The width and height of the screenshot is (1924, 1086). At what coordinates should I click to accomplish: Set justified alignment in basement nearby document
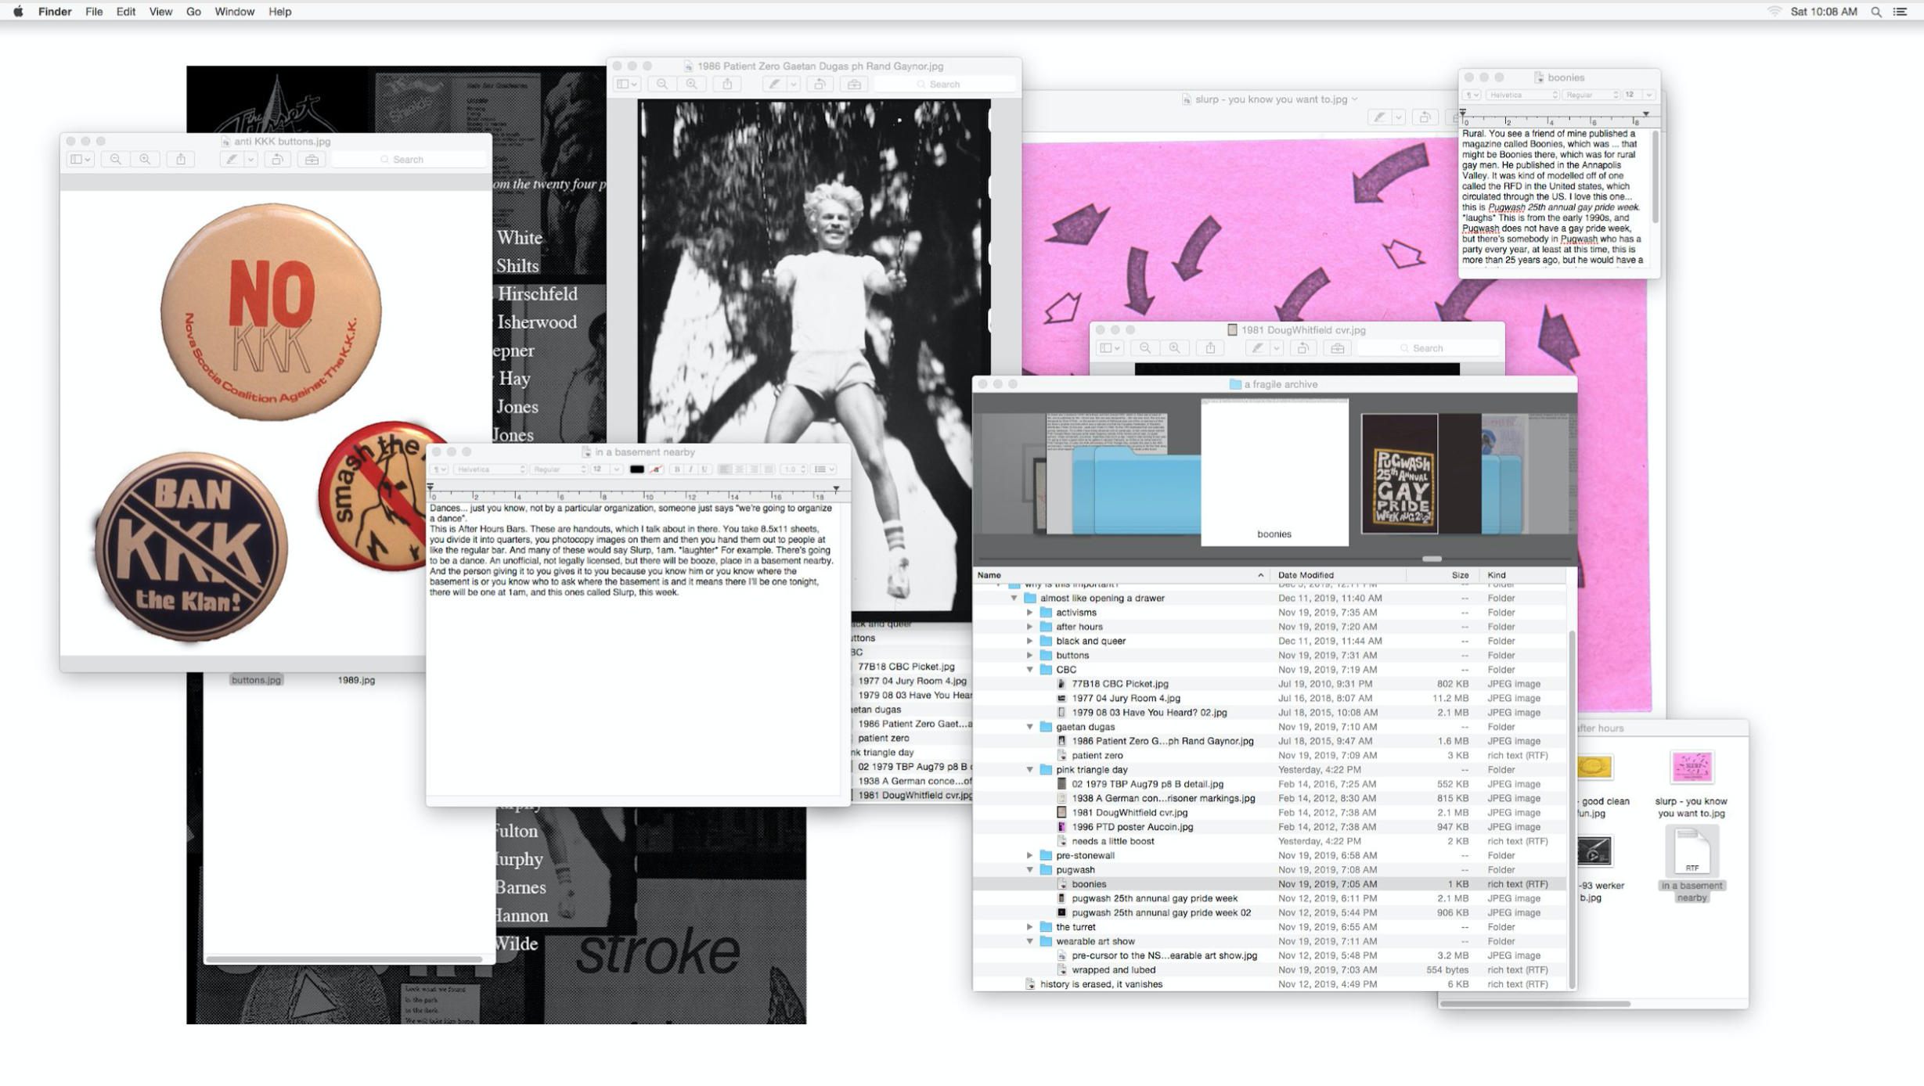(769, 469)
